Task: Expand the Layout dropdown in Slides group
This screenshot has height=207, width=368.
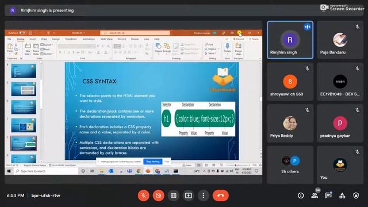Action: click(47, 45)
